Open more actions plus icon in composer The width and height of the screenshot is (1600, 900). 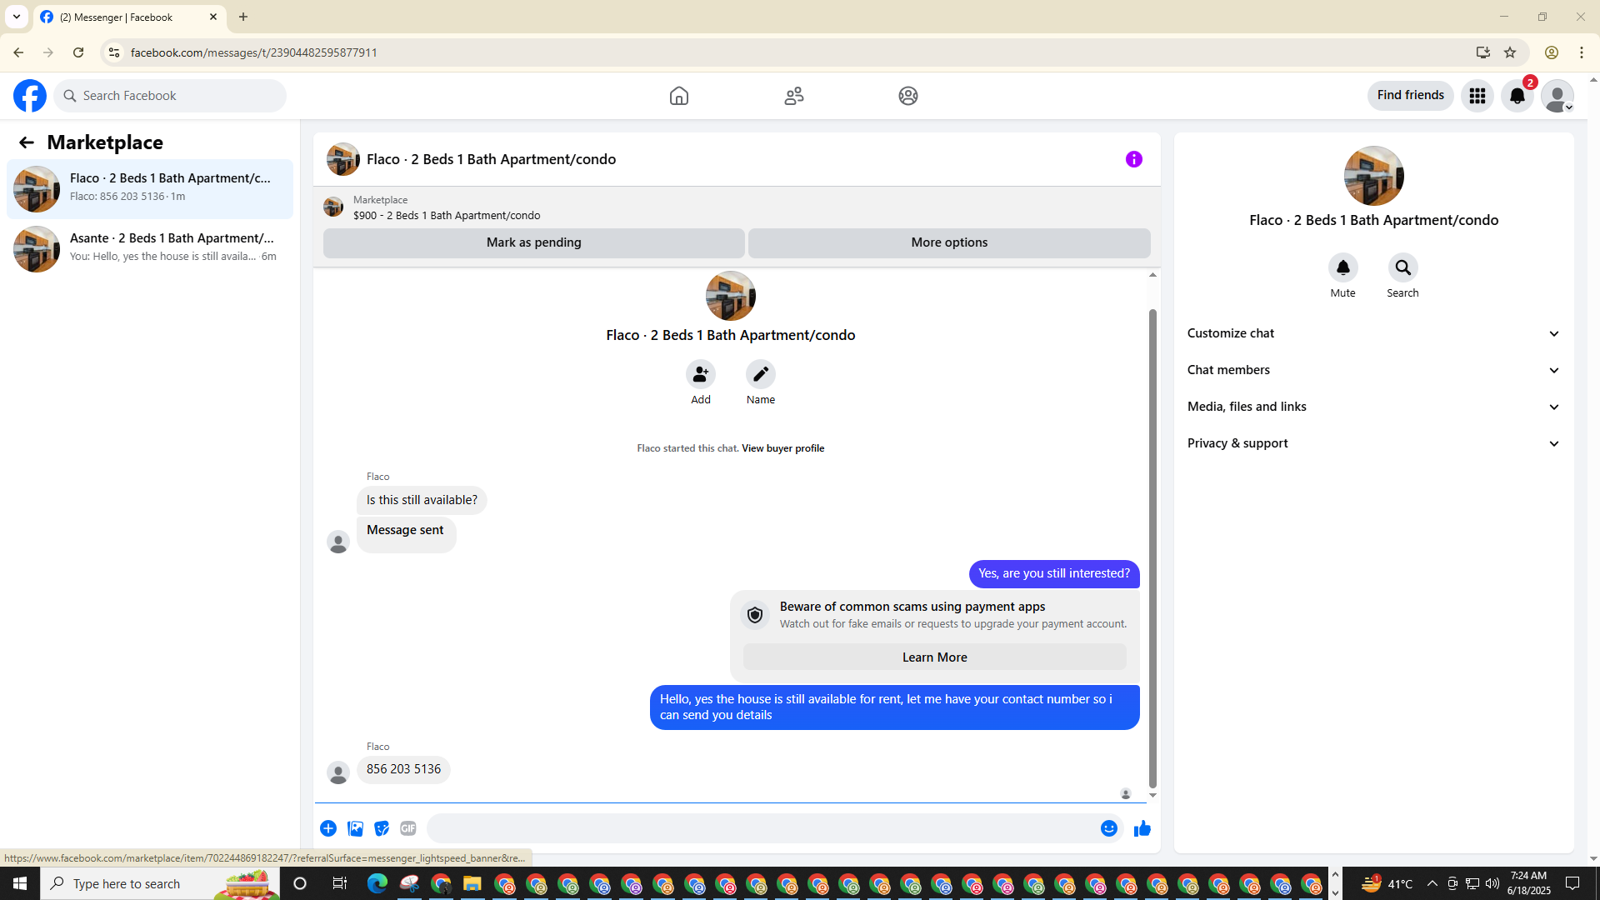(328, 828)
